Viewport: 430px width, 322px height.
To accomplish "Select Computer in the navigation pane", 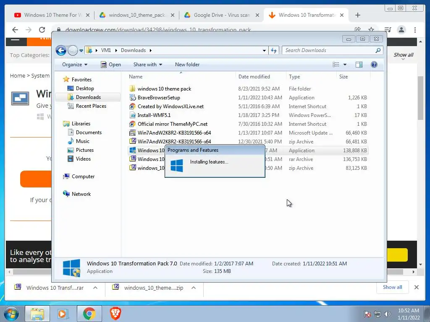I will (83, 177).
